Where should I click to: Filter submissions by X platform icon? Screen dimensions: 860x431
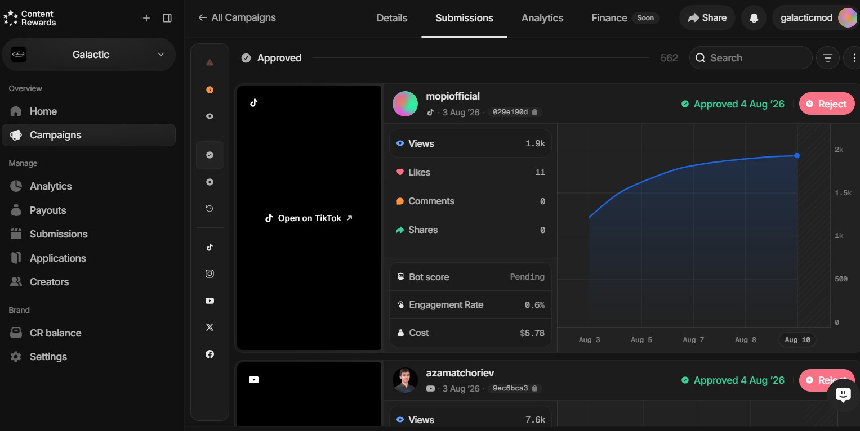(210, 327)
